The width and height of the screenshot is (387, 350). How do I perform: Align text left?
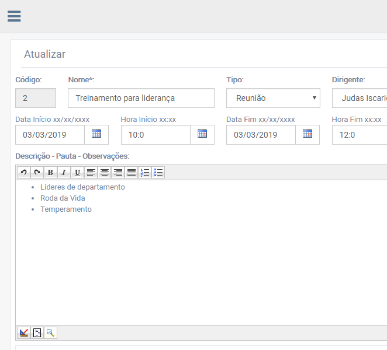[91, 173]
